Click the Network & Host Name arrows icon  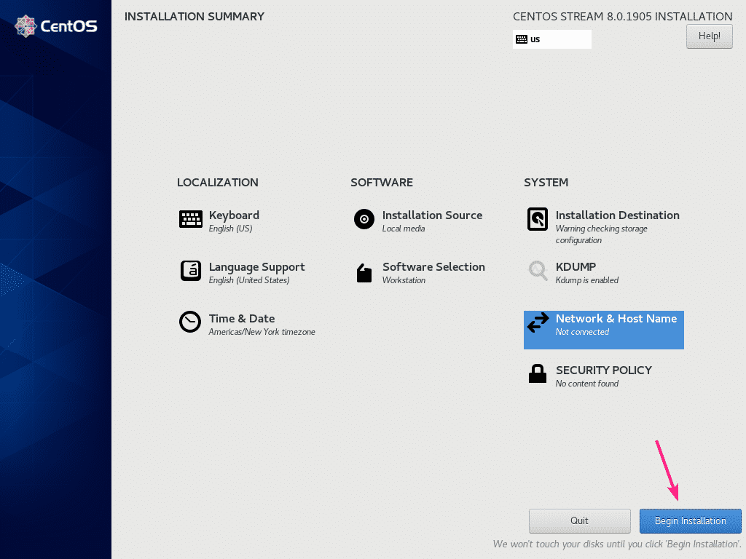[x=537, y=323]
